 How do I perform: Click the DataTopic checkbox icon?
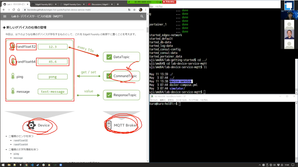(x=109, y=57)
